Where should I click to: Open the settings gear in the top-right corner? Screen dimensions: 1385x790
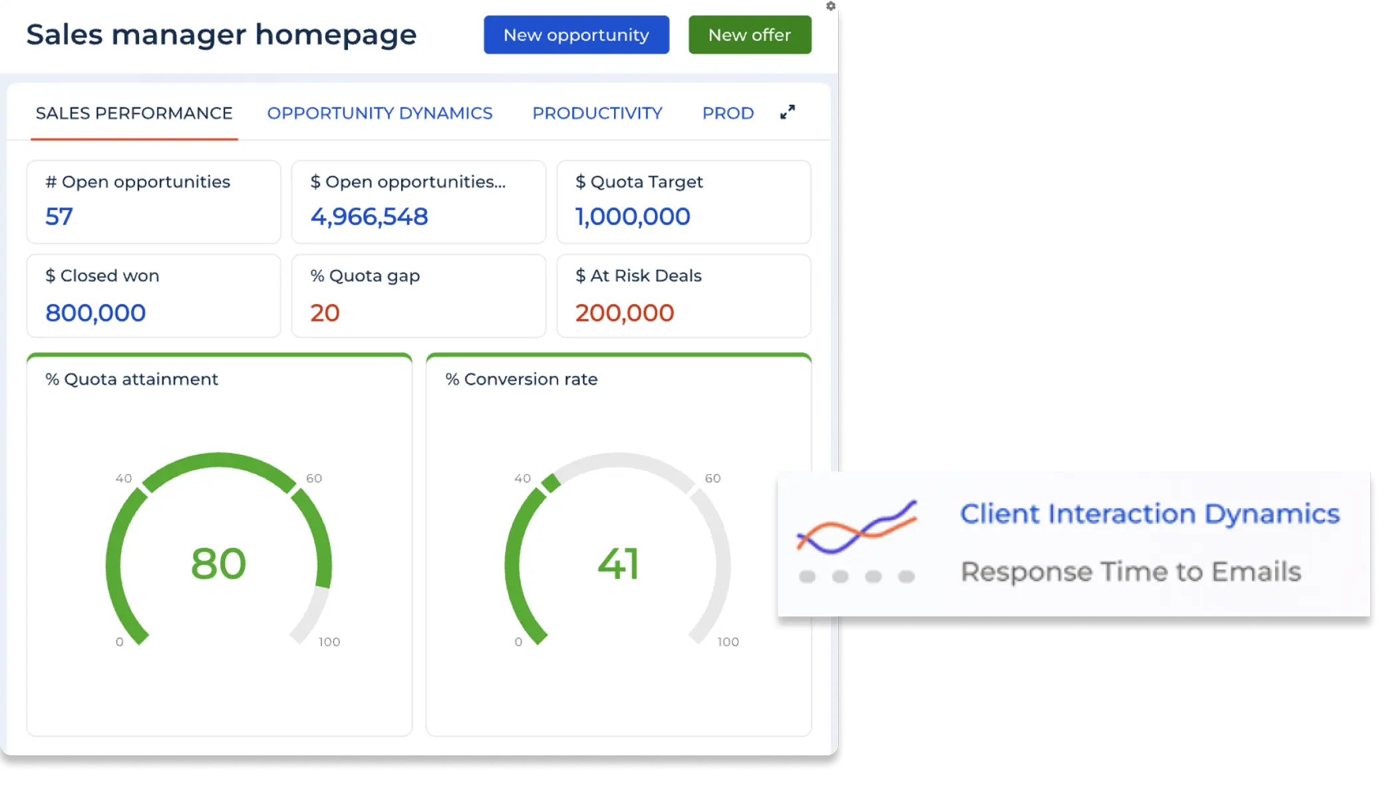(x=830, y=7)
